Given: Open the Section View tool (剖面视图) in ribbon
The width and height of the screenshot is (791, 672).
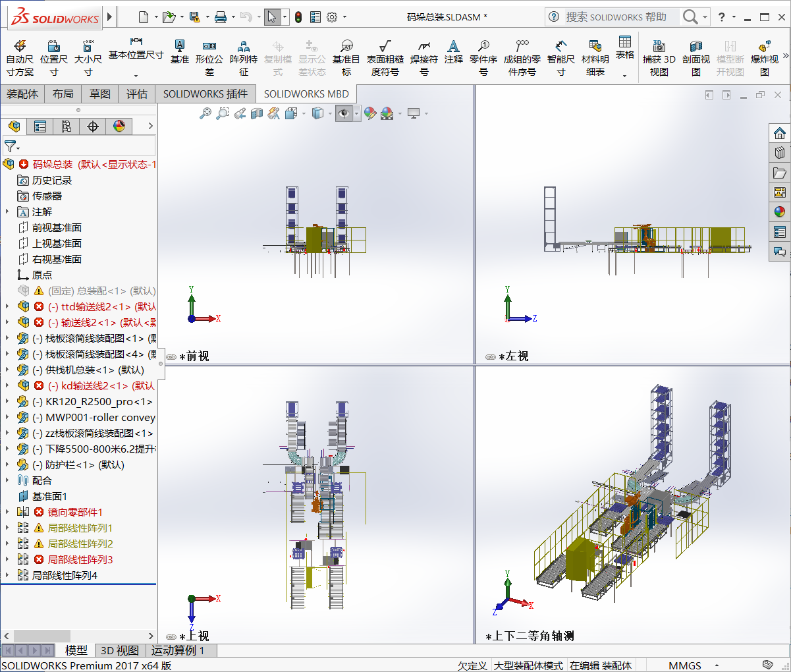Looking at the screenshot, I should (x=696, y=57).
